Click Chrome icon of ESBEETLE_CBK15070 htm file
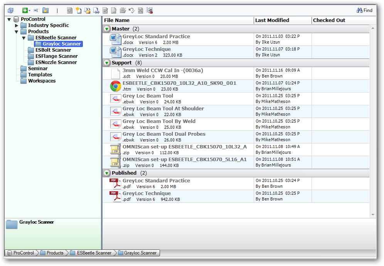The width and height of the screenshot is (384, 266). [115, 86]
